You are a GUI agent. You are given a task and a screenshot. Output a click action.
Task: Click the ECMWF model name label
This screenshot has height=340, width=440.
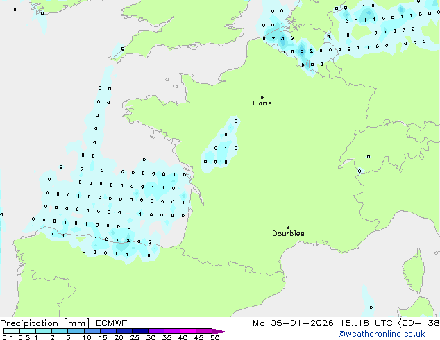[112, 323]
